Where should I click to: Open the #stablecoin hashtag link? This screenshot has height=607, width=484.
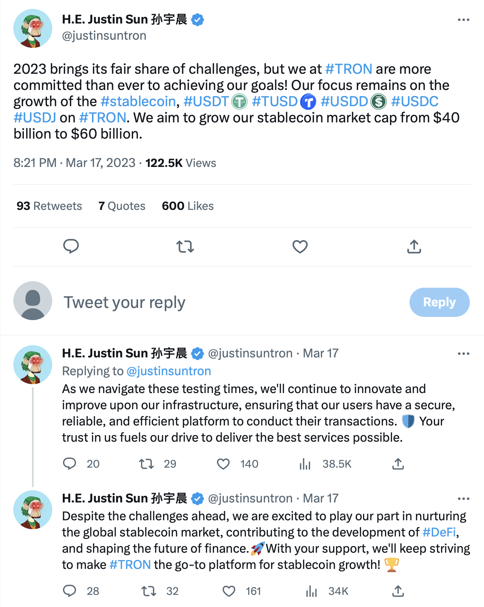(x=138, y=101)
